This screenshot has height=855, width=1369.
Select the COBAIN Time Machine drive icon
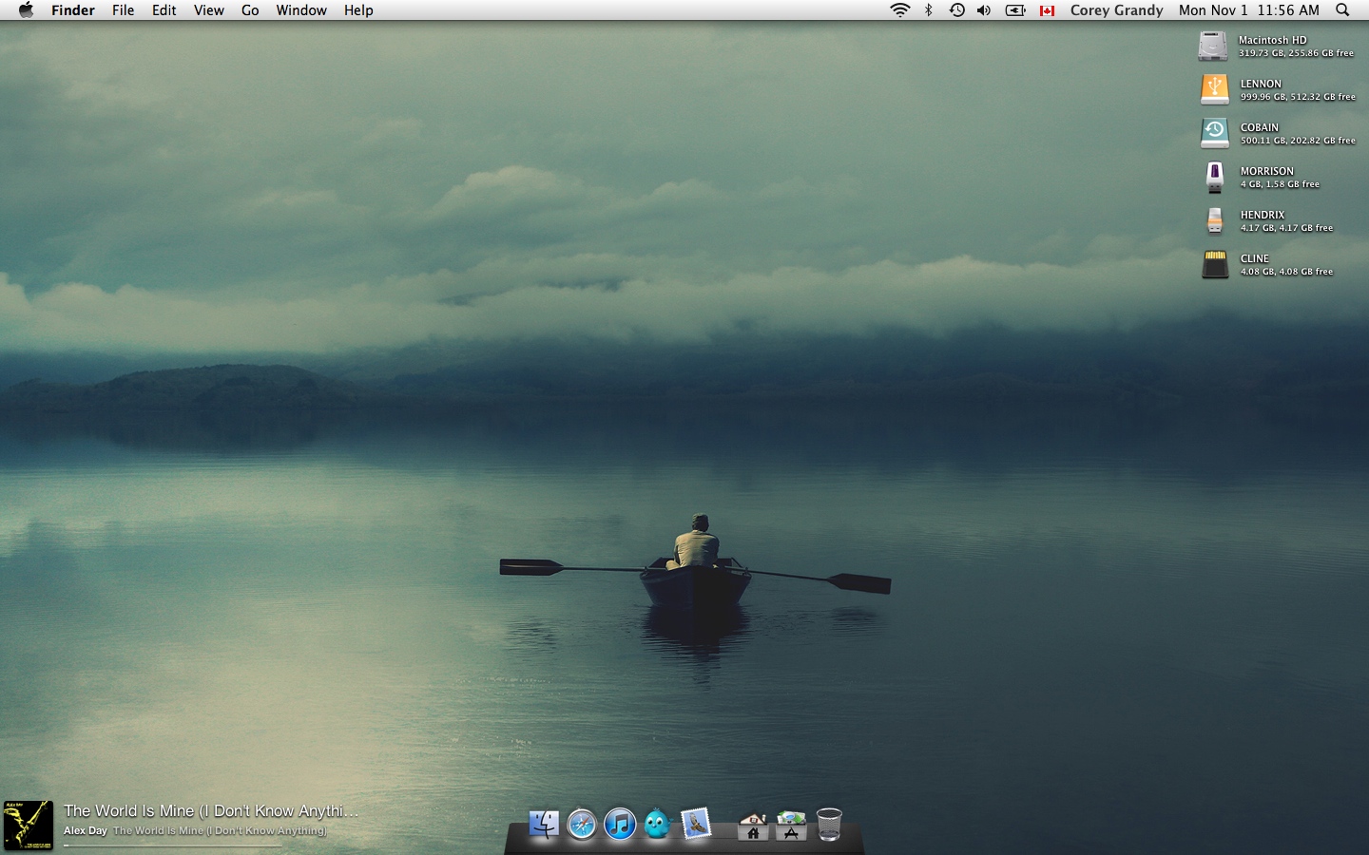pos(1214,133)
